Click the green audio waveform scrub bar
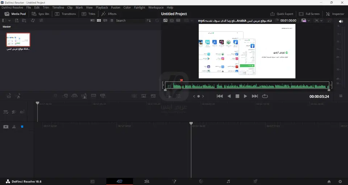The image size is (348, 185). click(x=247, y=85)
